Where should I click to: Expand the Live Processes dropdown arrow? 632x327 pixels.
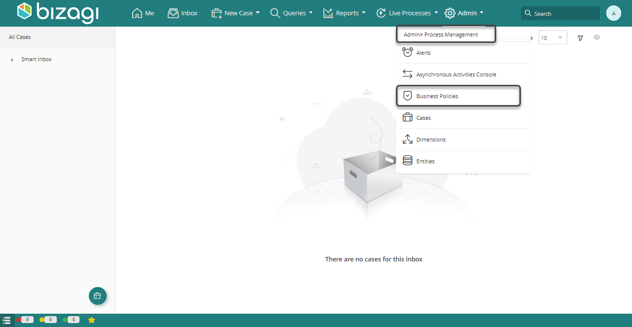436,13
